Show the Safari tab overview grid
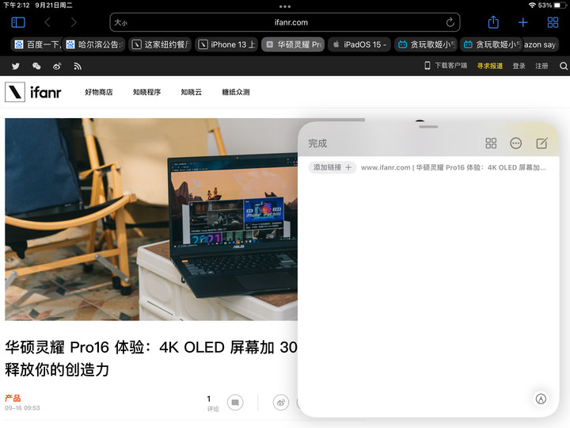 pos(553,22)
